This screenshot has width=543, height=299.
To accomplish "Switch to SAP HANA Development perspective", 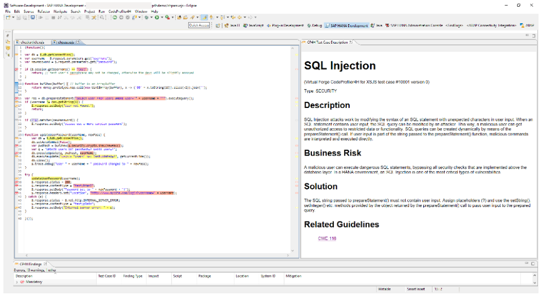I will (x=347, y=25).
